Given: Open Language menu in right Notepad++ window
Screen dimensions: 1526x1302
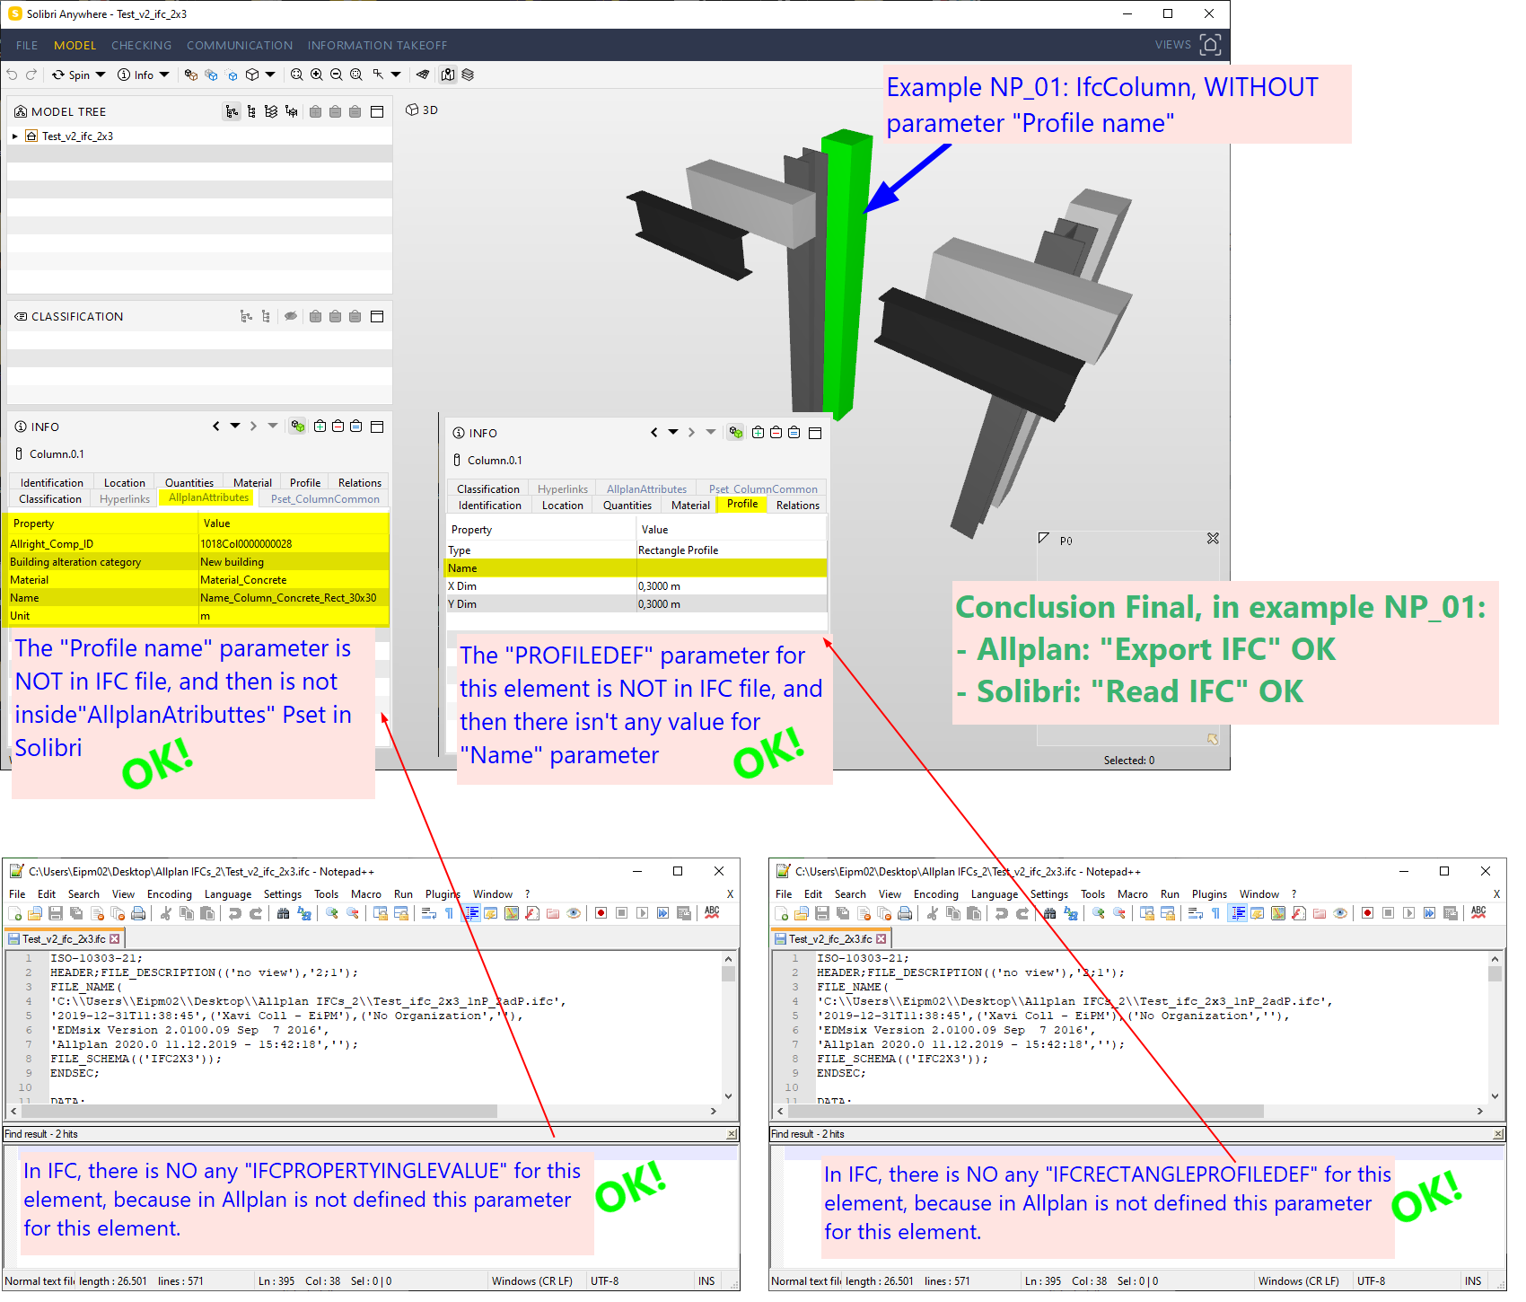Looking at the screenshot, I should (x=995, y=894).
